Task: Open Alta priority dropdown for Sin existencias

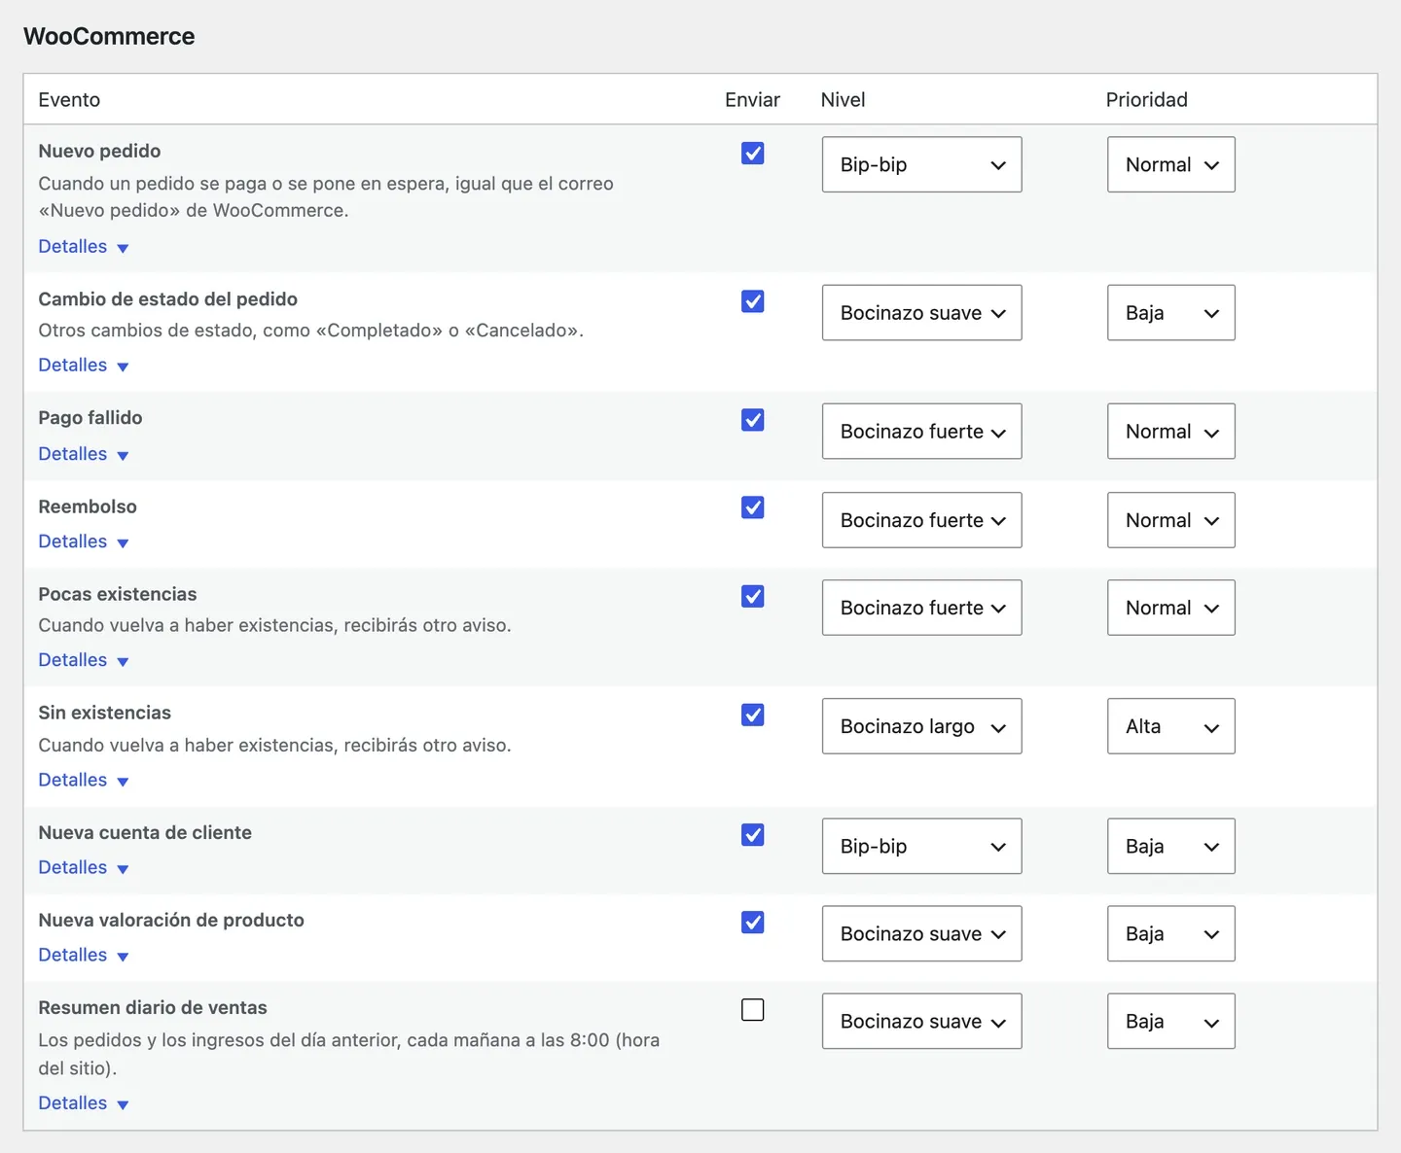Action: [1170, 726]
